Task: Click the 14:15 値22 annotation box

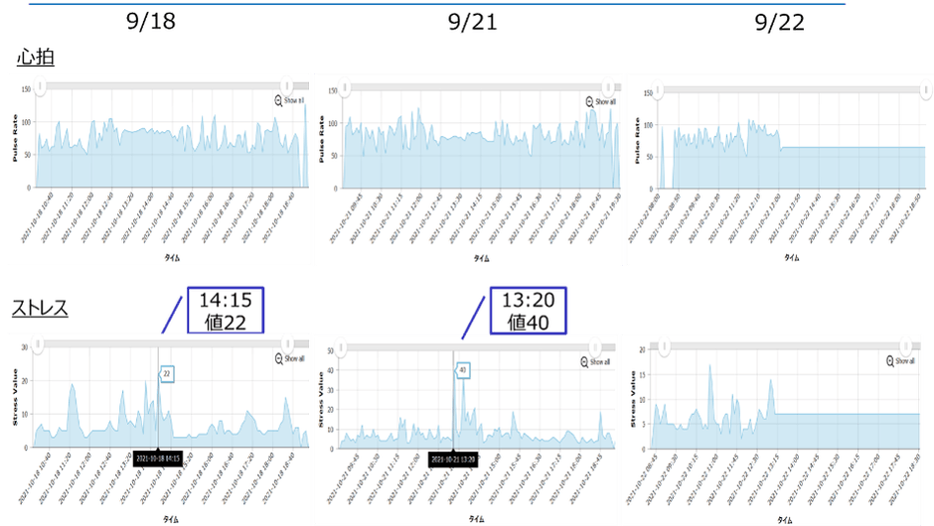Action: coord(226,311)
